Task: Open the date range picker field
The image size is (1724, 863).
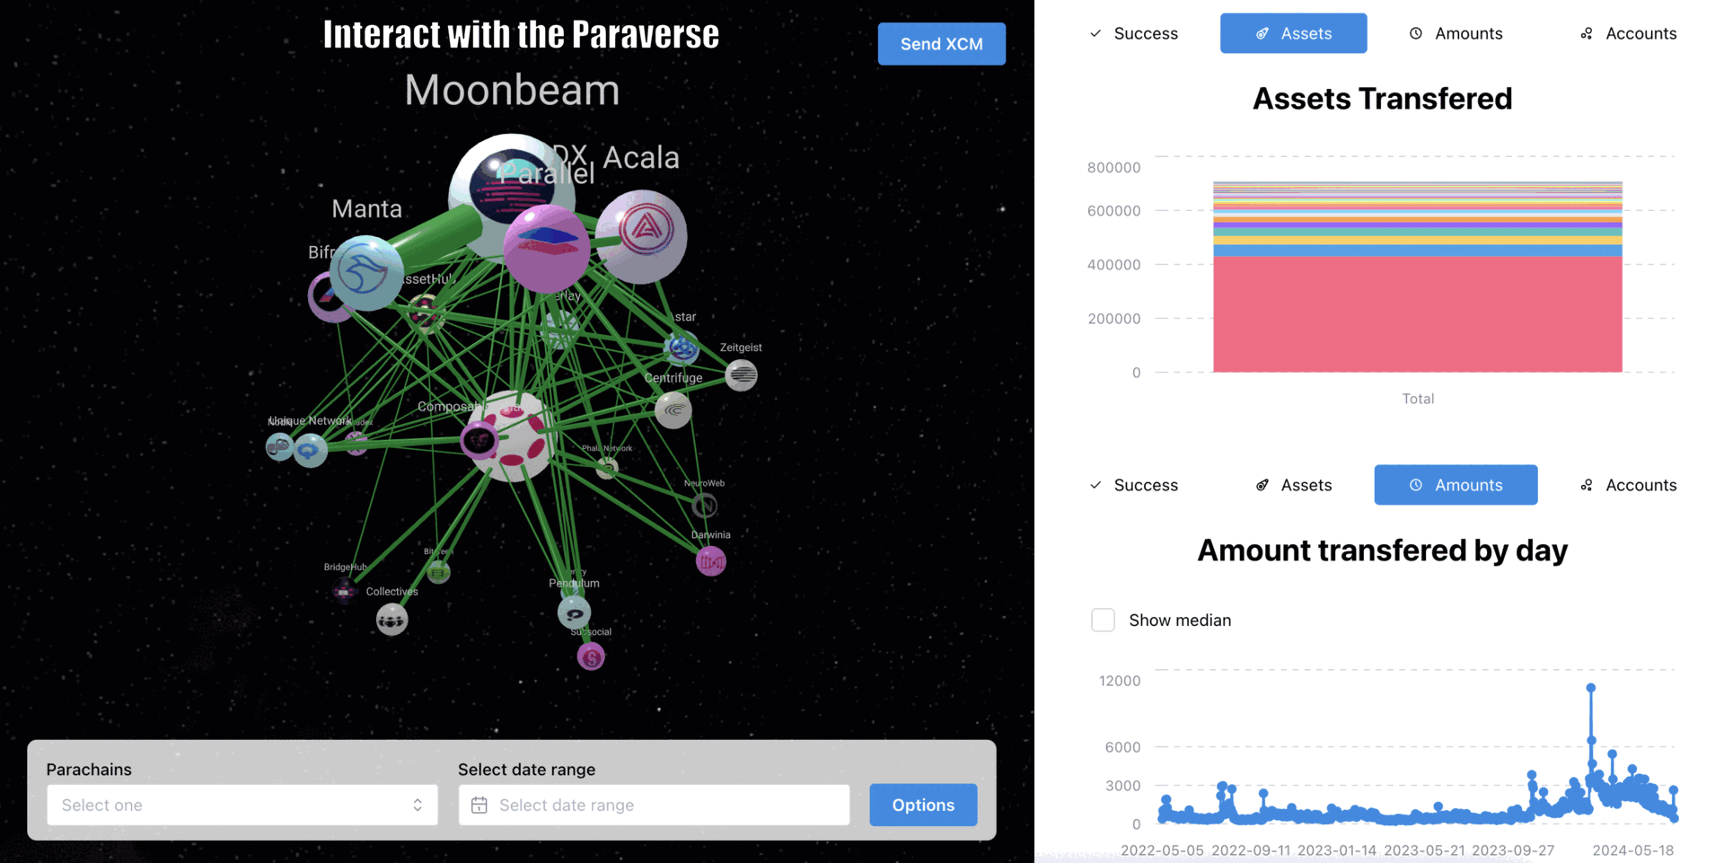Action: [654, 805]
